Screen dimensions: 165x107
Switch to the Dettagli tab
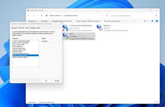pyautogui.click(x=32, y=28)
